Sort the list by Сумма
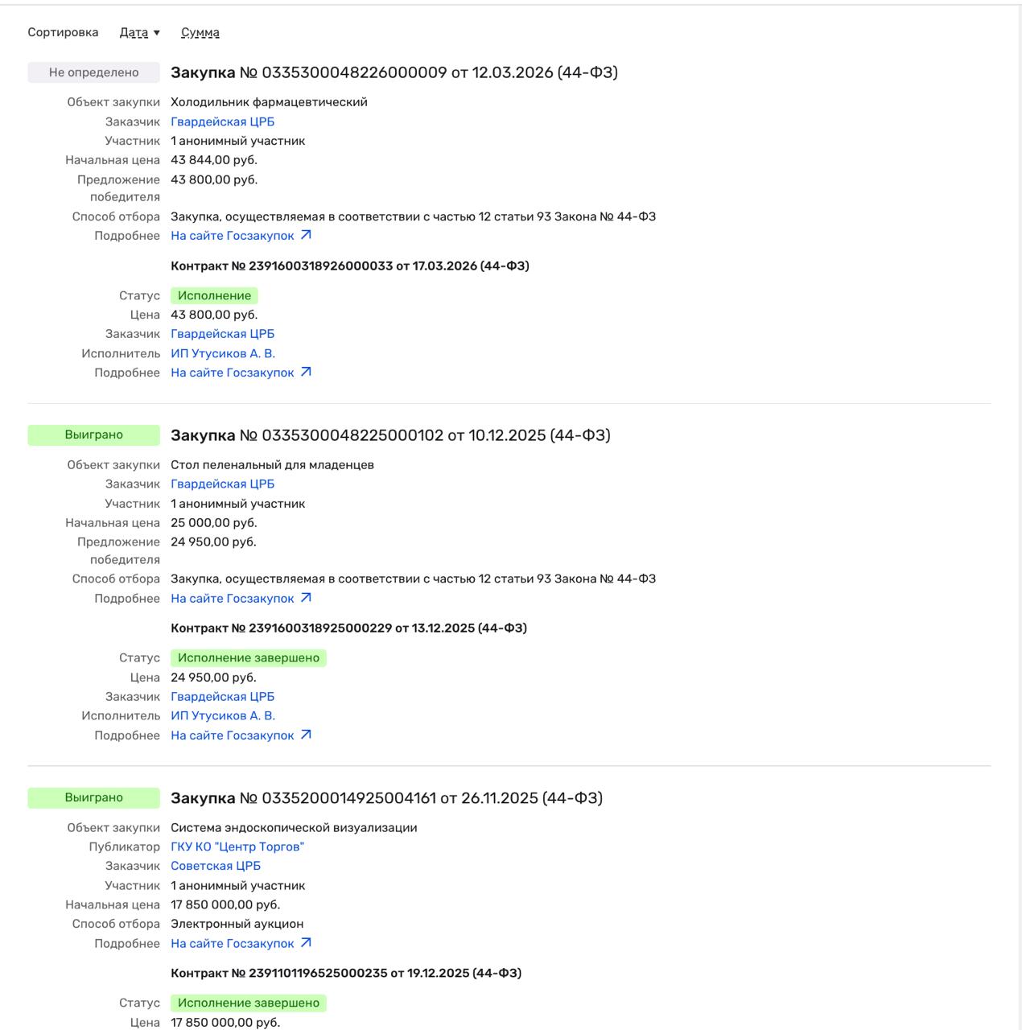The image size is (1022, 1030). 200,32
